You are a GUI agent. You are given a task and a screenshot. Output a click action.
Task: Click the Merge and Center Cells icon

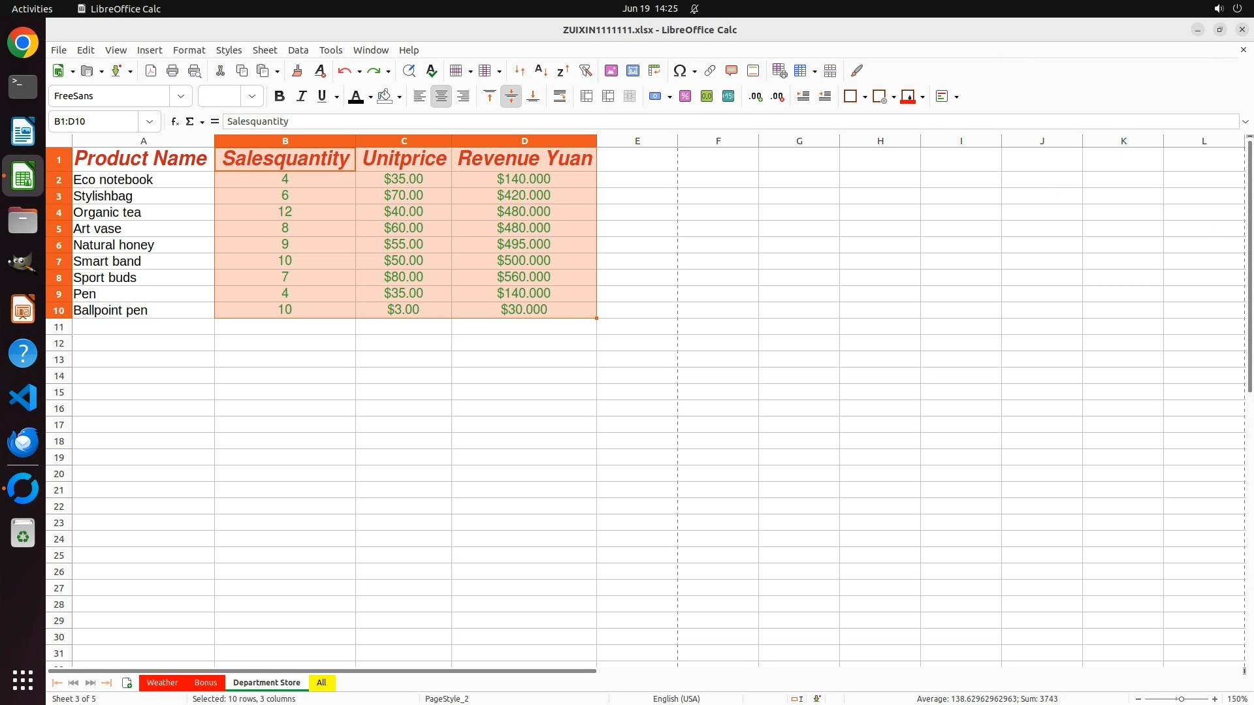(x=586, y=97)
